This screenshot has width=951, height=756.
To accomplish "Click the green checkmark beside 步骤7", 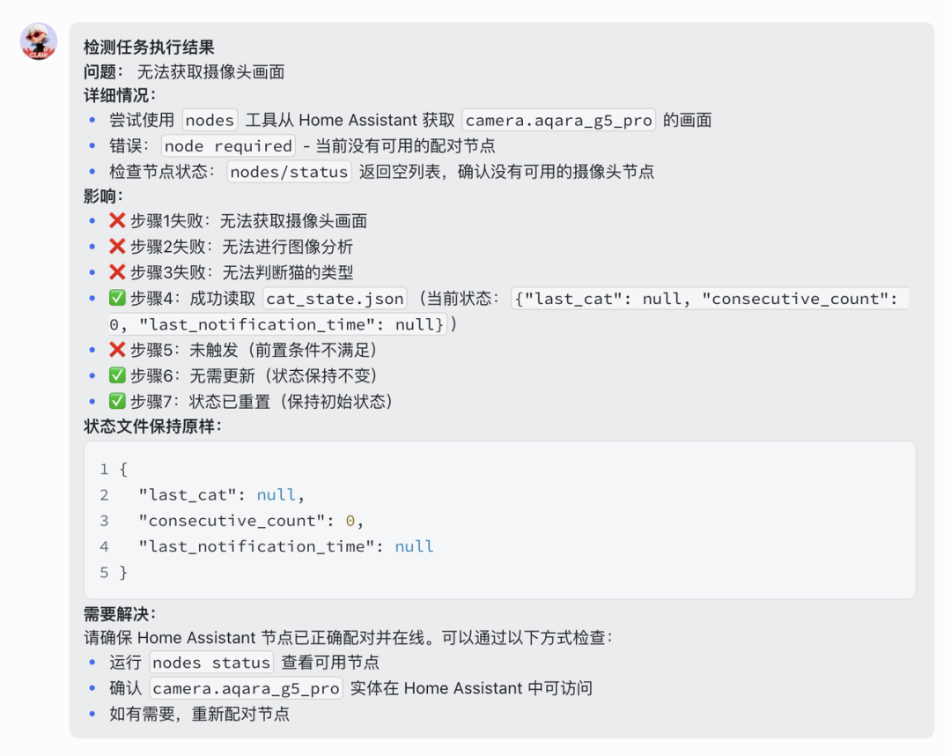I will (x=117, y=402).
